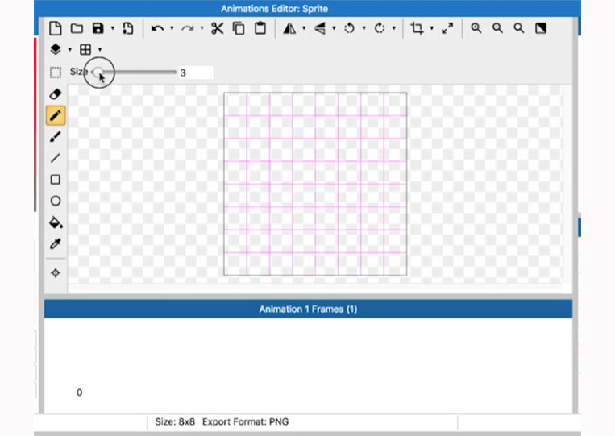Open the save options dropdown arrow

point(113,28)
